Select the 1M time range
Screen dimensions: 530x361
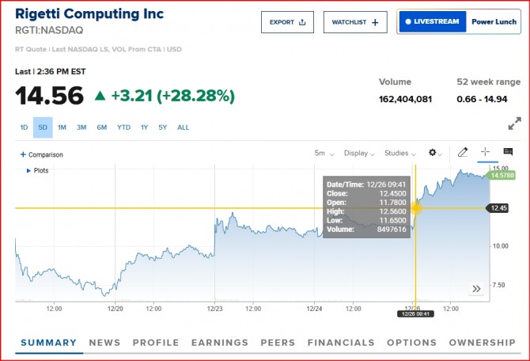pos(62,127)
